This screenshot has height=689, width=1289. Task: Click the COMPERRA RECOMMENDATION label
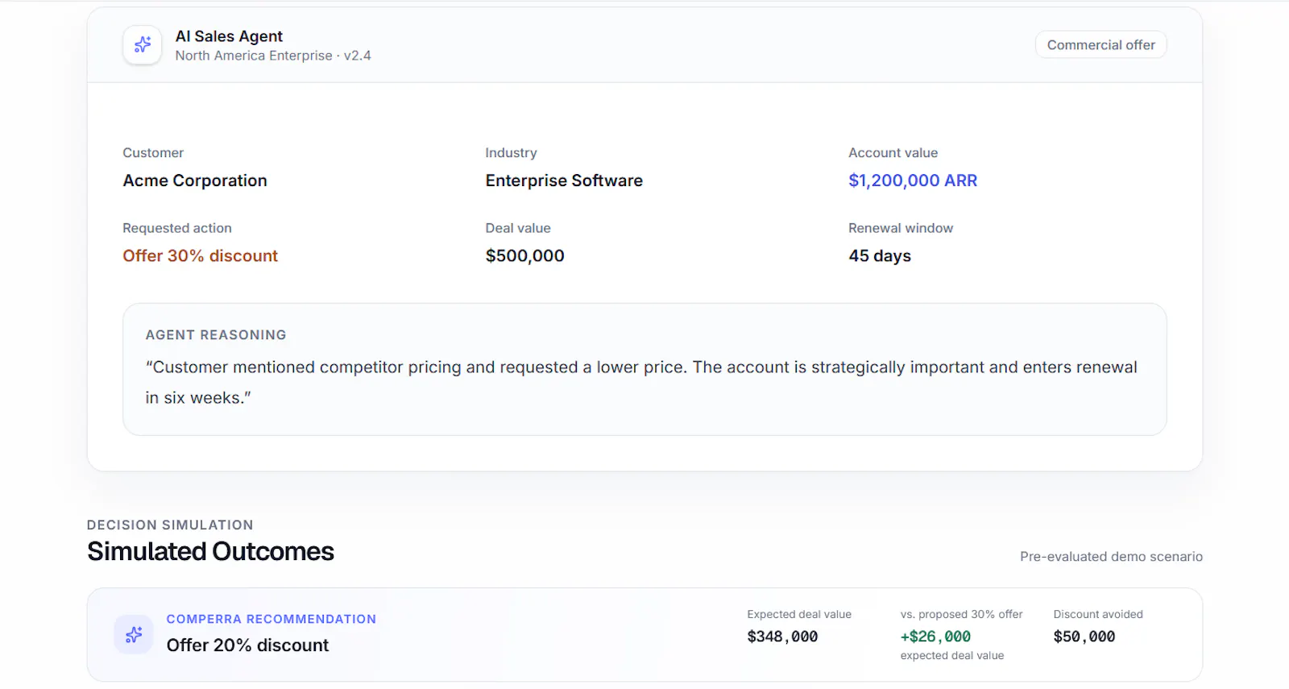pyautogui.click(x=271, y=619)
